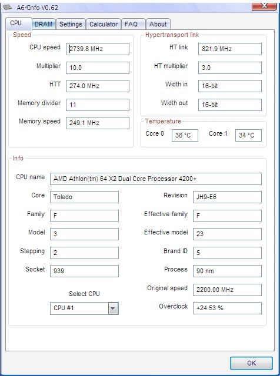The image size is (280, 376).
Task: Click the Effective family field
Action: tap(227, 216)
